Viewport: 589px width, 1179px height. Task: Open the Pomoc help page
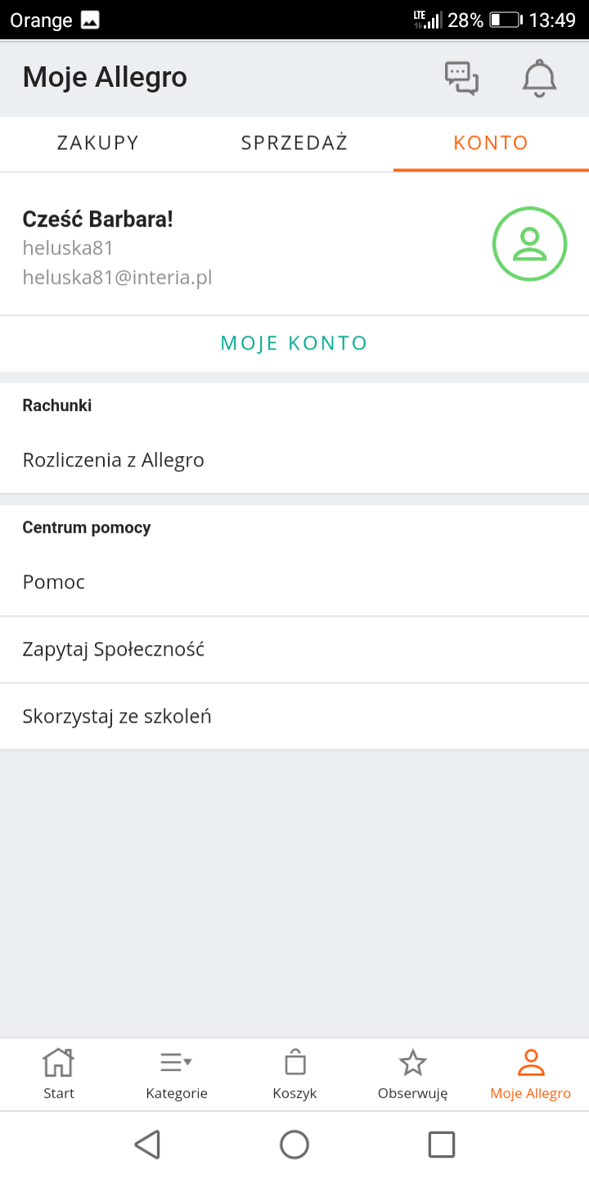pyautogui.click(x=53, y=581)
